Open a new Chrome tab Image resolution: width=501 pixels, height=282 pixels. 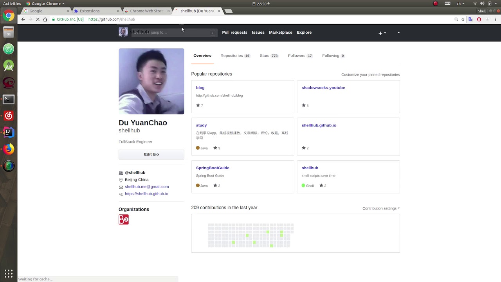[229, 11]
